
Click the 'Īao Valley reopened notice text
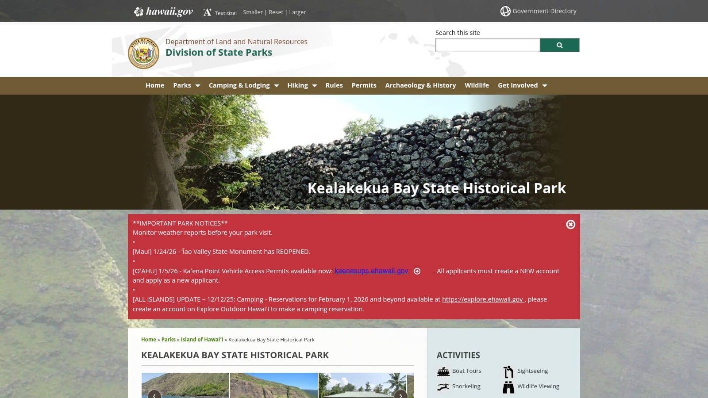point(221,252)
